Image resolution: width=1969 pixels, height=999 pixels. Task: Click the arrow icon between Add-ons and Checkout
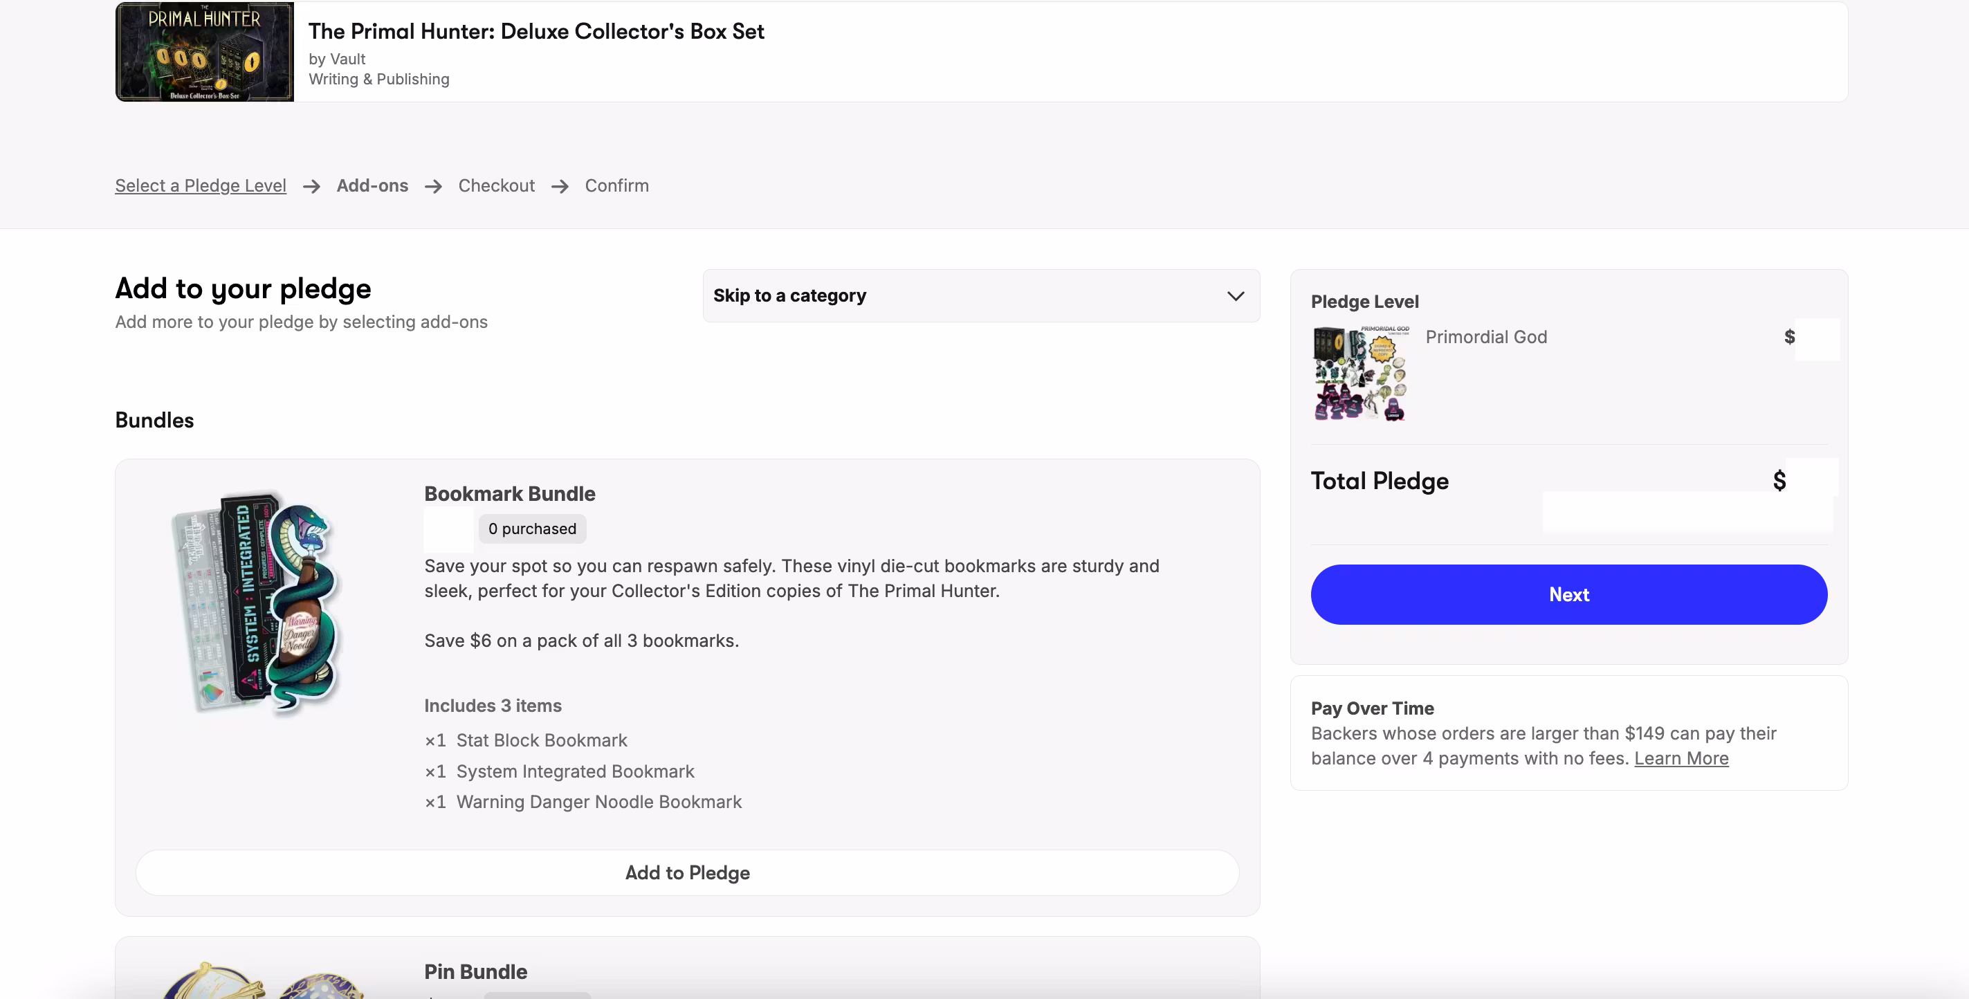point(433,187)
